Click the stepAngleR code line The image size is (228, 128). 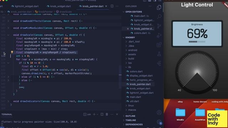click(46, 52)
